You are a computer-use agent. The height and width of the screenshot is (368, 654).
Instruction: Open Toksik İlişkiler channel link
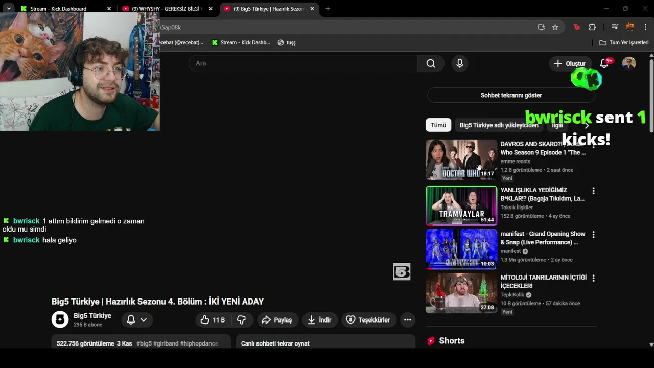(517, 208)
